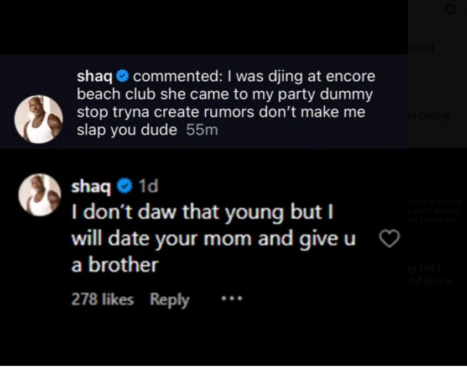Screen dimensions: 467x367
Task: Click the faded "djing at encore" snippet at right
Action: [435, 202]
